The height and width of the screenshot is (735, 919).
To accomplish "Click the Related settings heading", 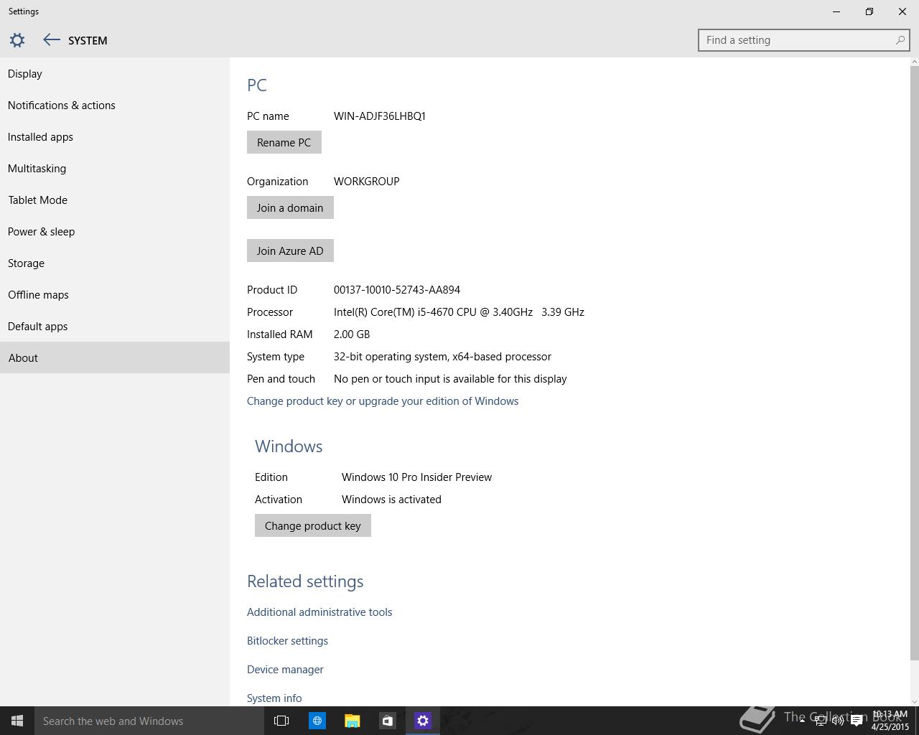I will [305, 581].
